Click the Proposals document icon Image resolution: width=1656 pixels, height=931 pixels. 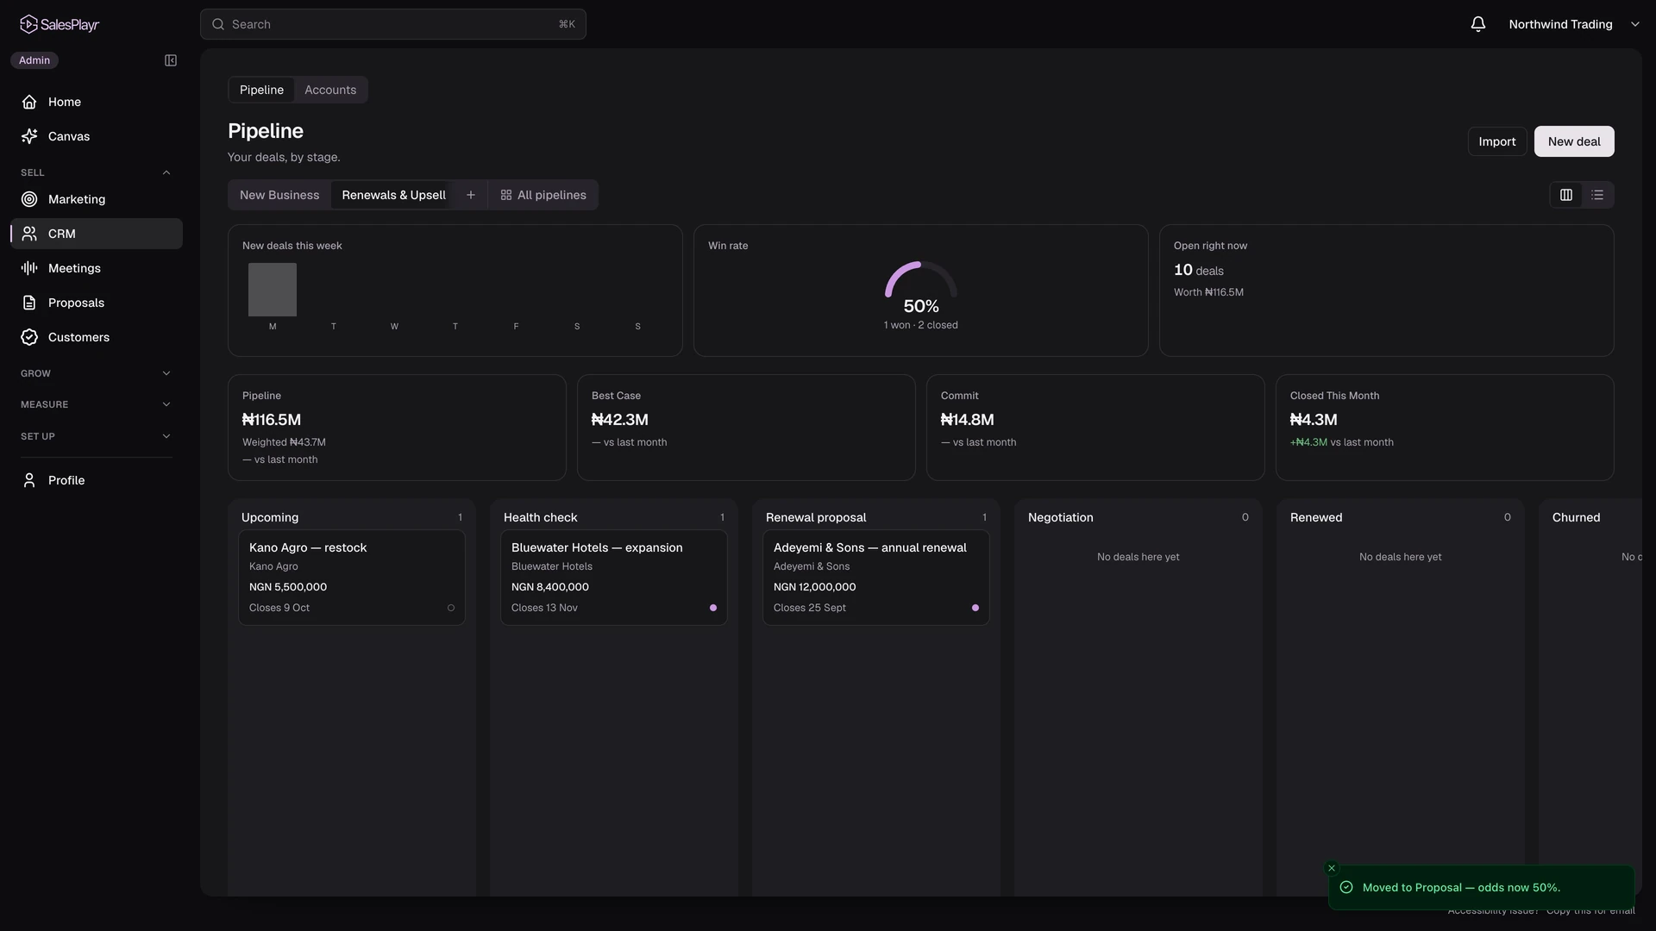29,303
